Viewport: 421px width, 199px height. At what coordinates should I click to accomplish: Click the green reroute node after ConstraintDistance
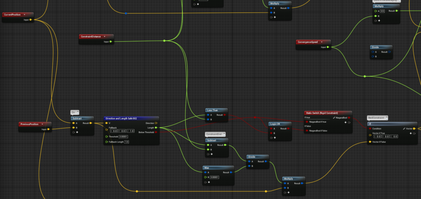click(x=164, y=41)
